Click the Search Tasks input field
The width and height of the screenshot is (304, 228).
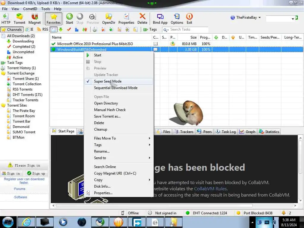click(189, 29)
